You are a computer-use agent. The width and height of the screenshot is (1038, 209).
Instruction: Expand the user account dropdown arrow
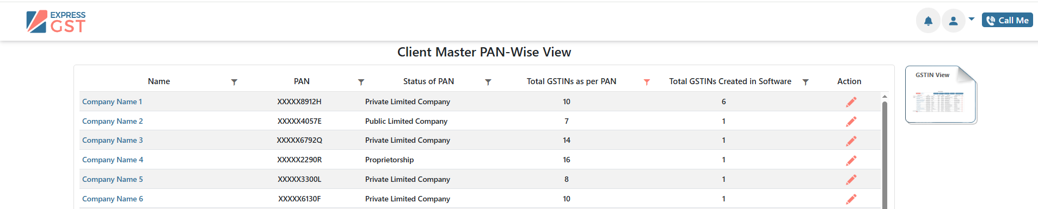[x=972, y=19]
